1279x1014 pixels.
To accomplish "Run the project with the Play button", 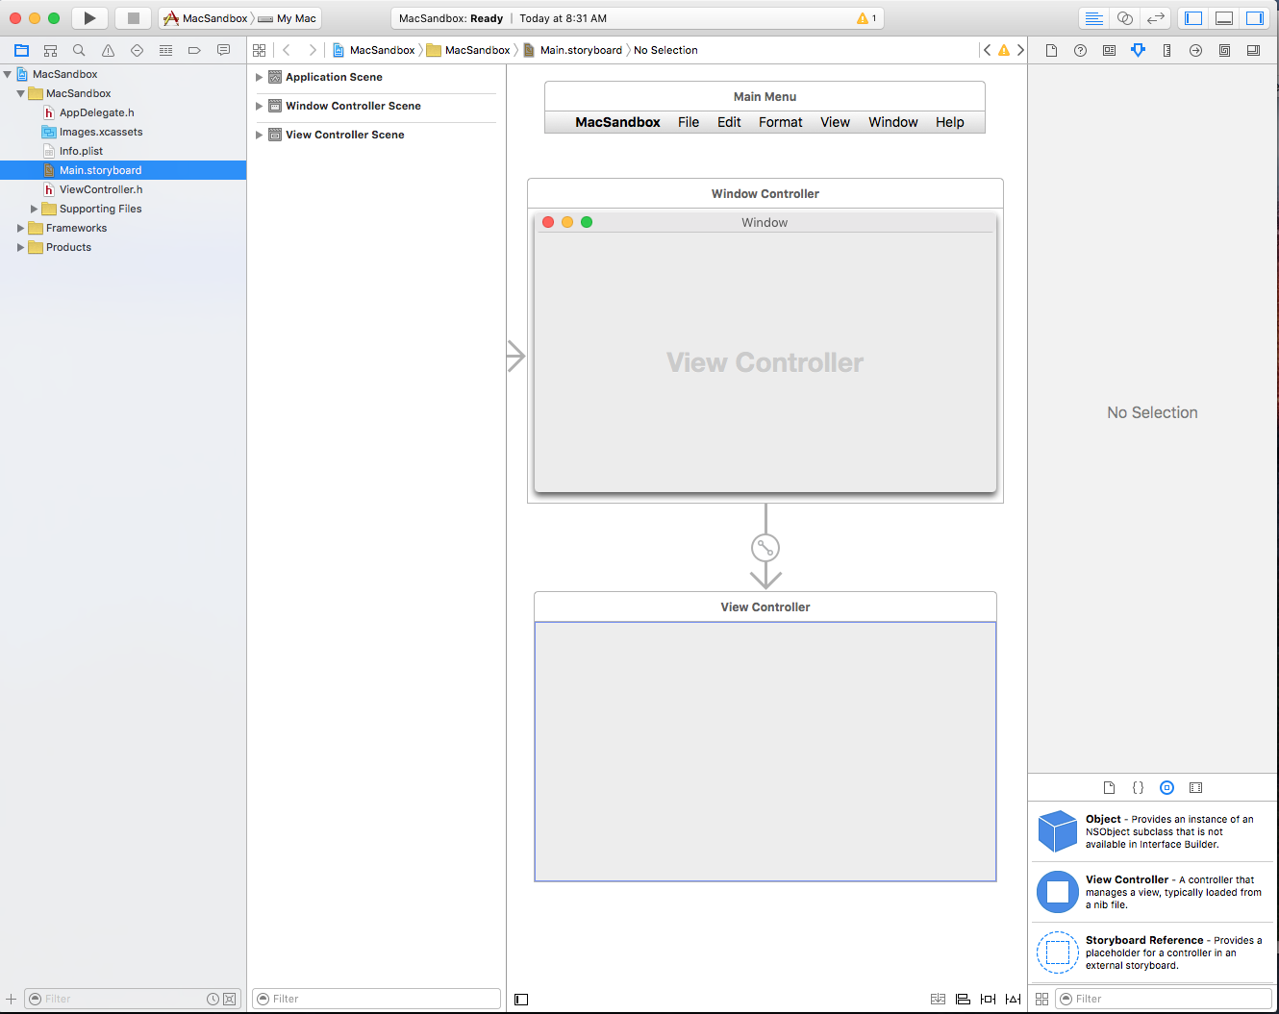I will [89, 18].
